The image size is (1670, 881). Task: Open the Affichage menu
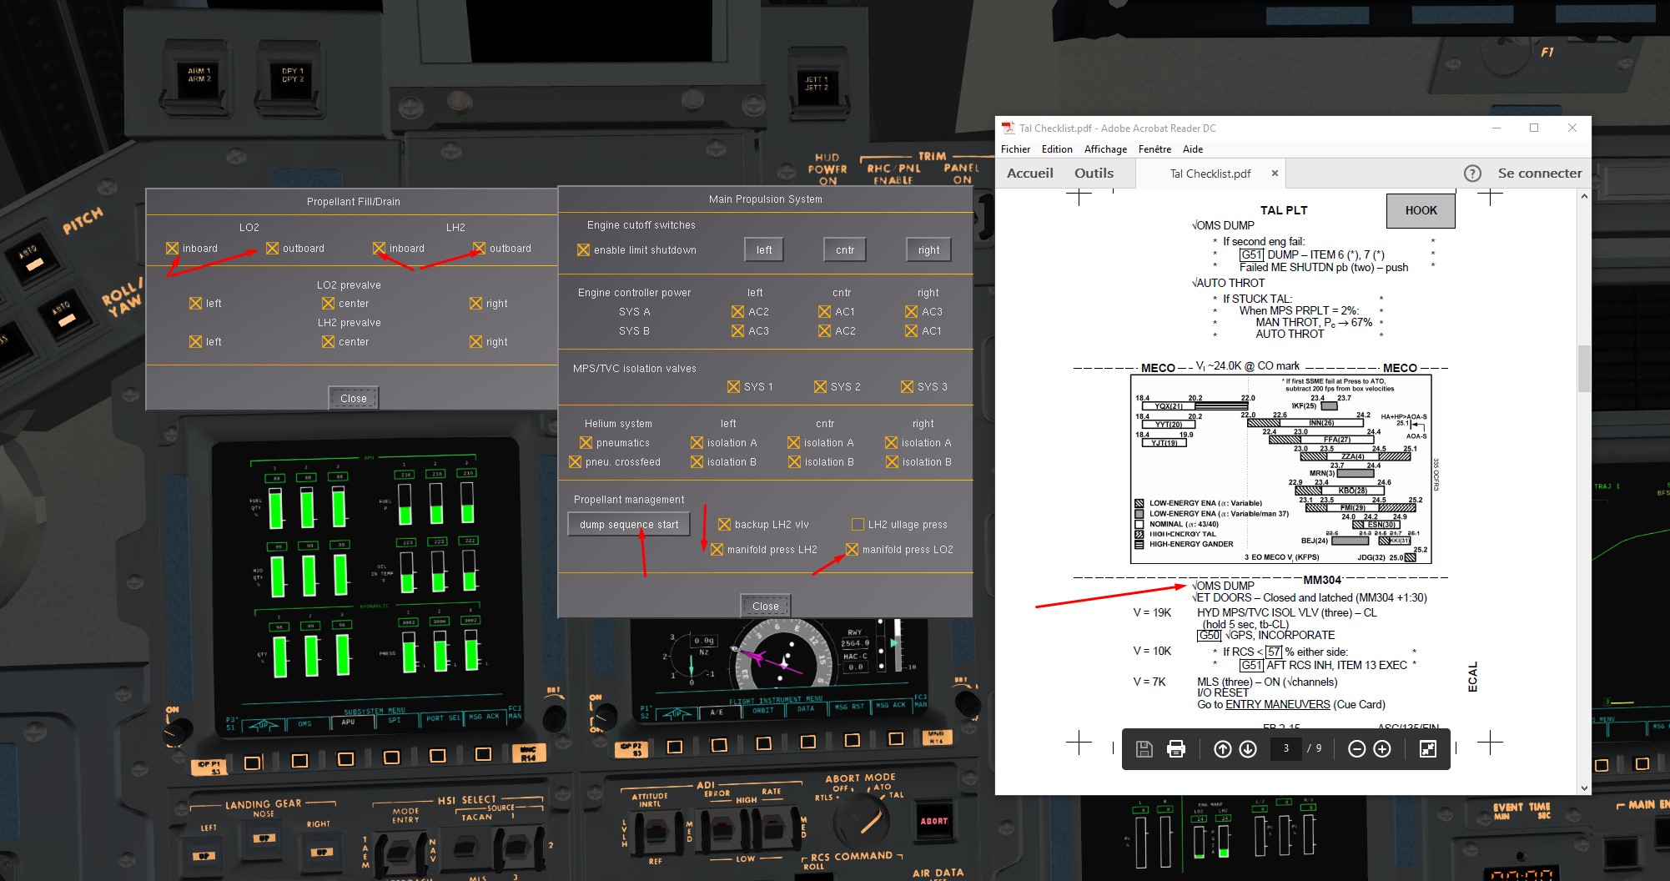click(1105, 149)
